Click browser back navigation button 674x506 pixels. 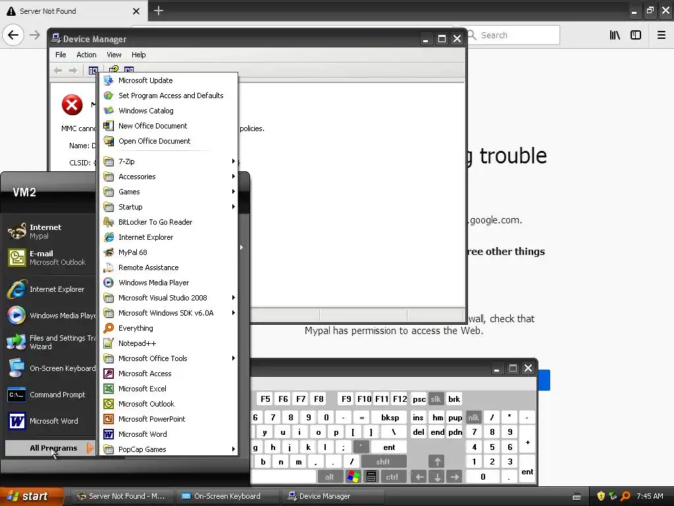(x=13, y=35)
